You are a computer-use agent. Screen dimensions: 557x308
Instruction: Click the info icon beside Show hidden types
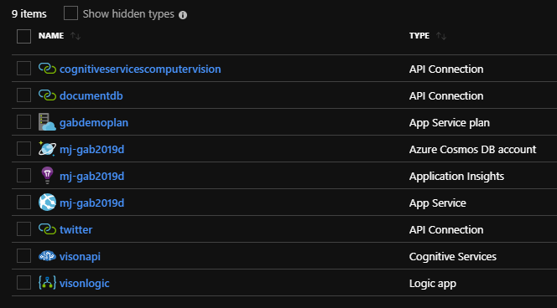pyautogui.click(x=183, y=15)
